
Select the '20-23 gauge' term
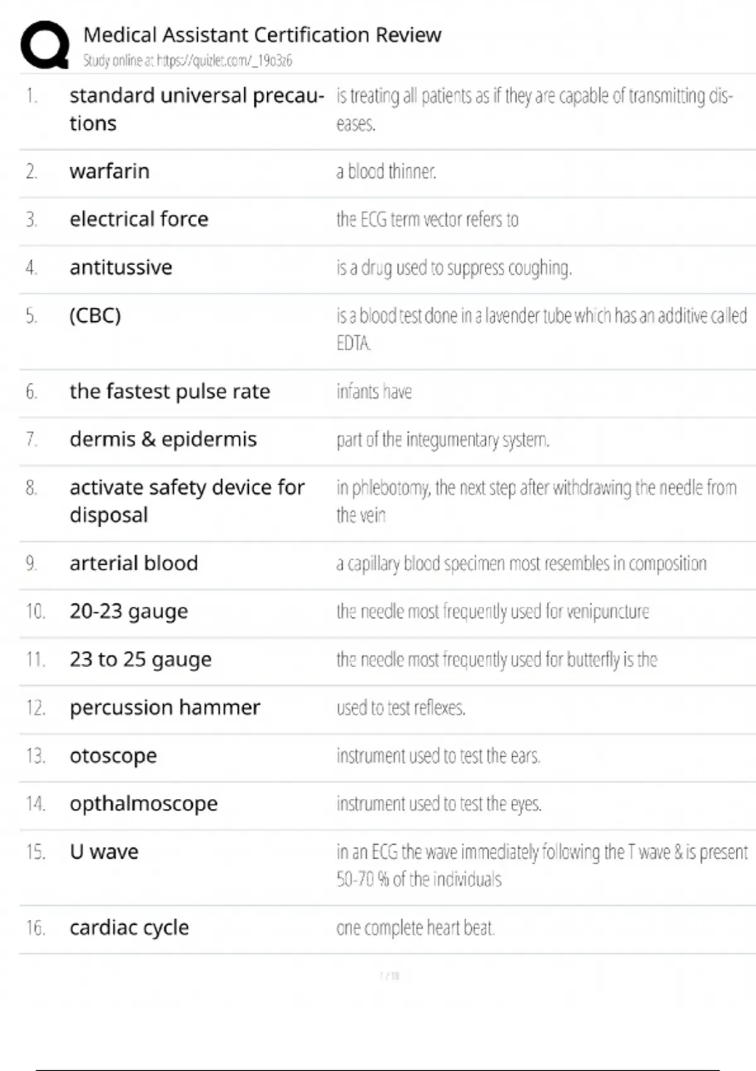129,612
